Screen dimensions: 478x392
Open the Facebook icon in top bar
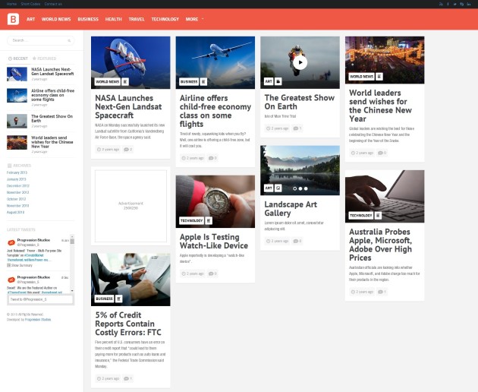click(448, 4)
